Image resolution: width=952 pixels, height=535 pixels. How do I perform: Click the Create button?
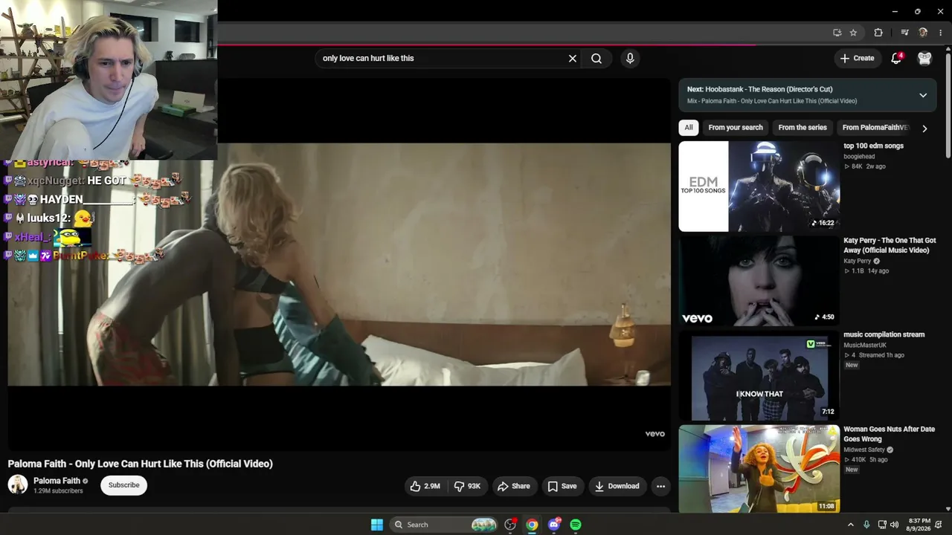click(x=857, y=58)
